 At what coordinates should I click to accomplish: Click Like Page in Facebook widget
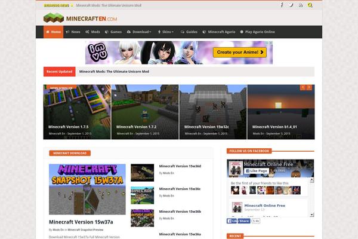(x=257, y=171)
